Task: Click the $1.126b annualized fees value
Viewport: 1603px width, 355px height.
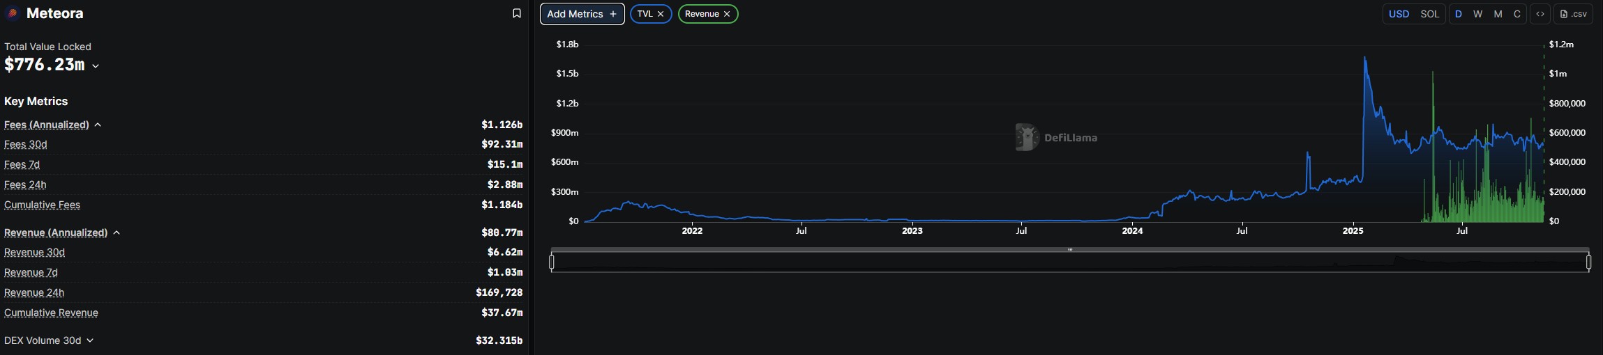Action: pyautogui.click(x=502, y=125)
